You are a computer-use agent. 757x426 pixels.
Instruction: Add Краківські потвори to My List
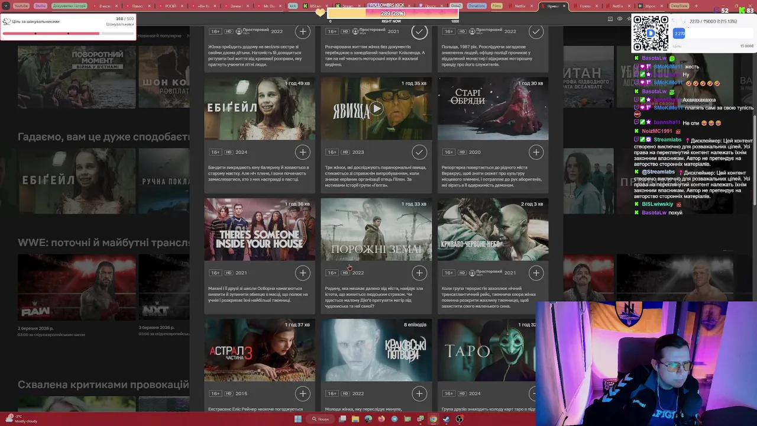pos(419,393)
